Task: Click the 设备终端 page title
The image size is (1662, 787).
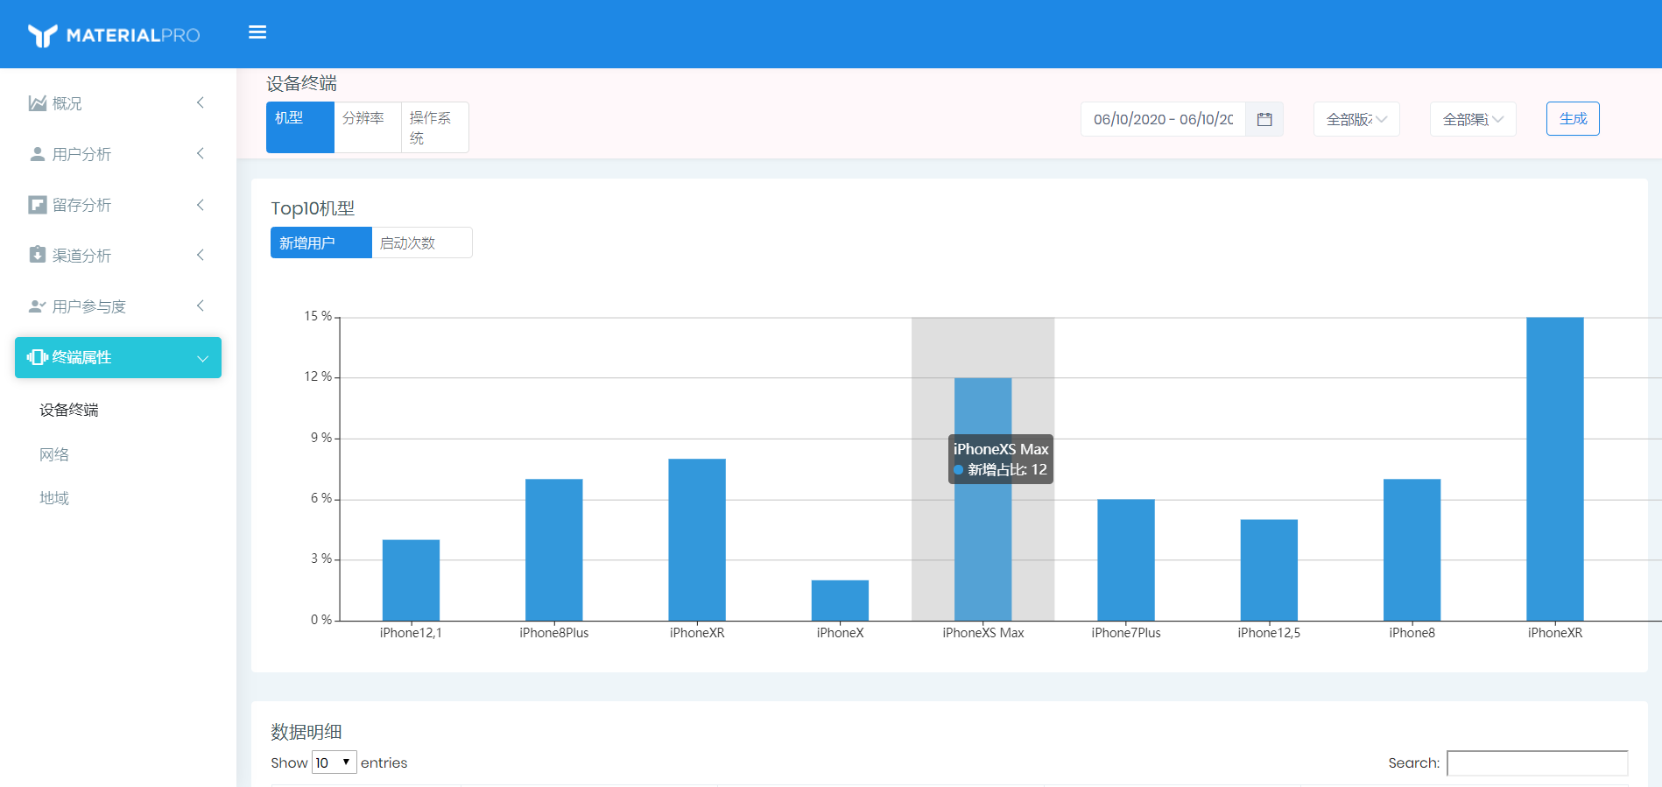Action: [x=302, y=83]
